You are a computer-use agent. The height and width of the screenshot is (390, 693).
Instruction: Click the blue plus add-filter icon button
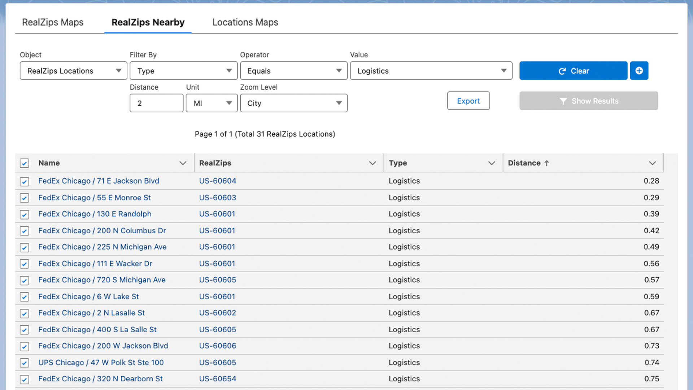point(639,71)
